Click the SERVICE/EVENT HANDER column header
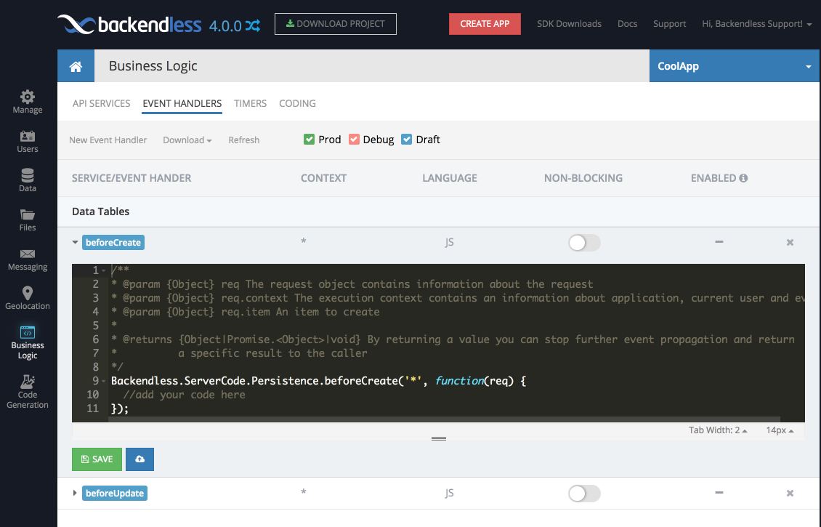821x527 pixels. pyautogui.click(x=132, y=178)
